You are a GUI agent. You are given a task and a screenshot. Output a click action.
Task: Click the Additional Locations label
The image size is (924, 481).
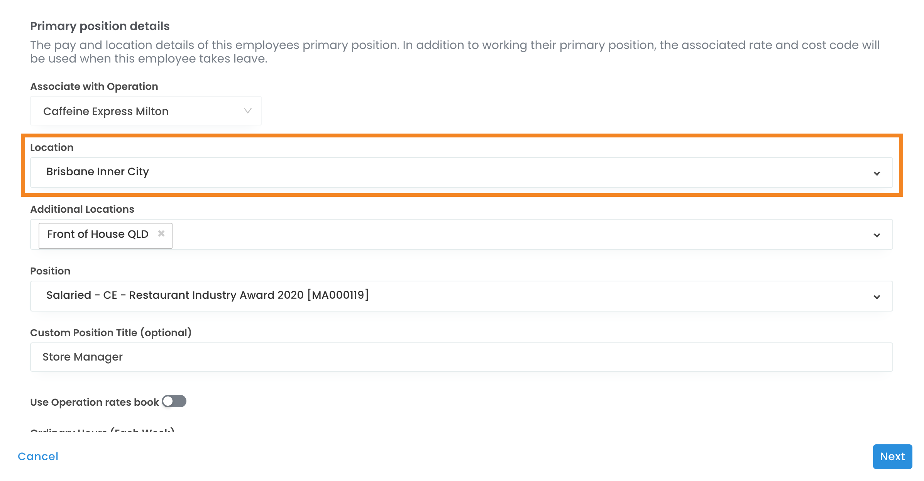82,209
